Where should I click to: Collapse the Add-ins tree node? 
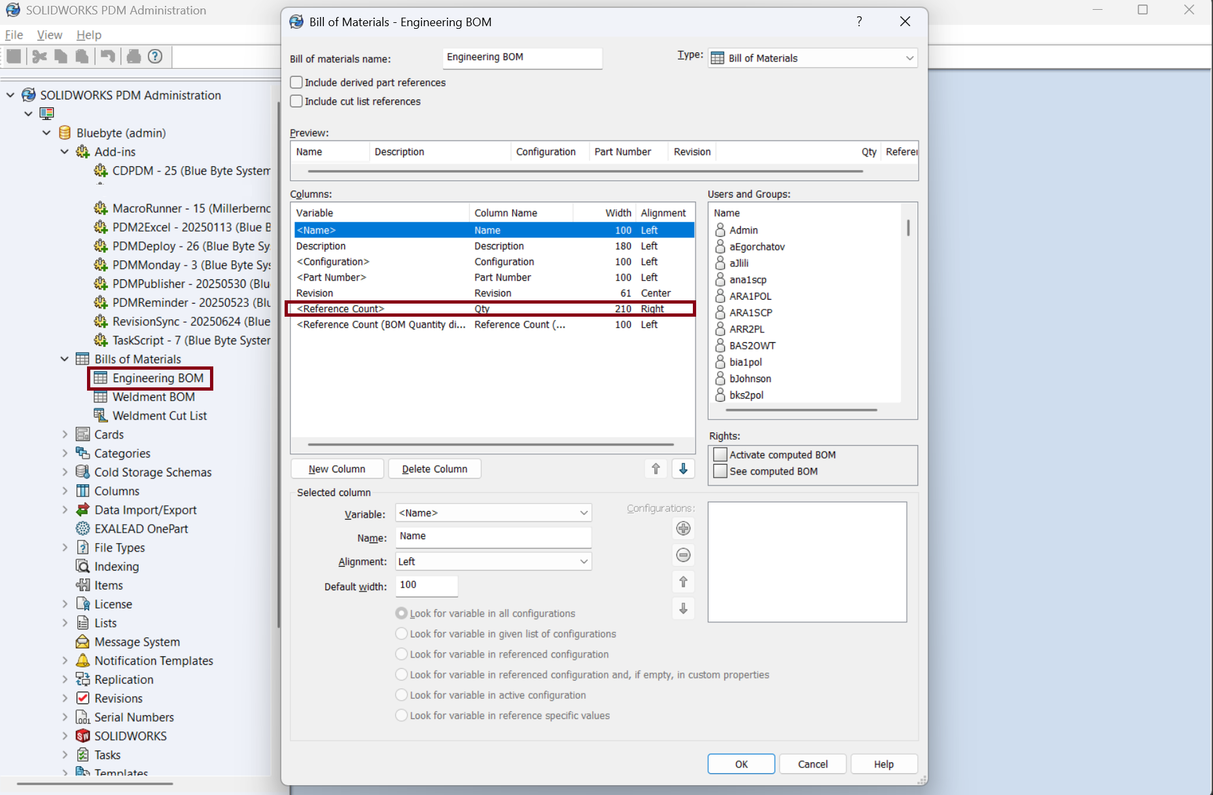[64, 152]
